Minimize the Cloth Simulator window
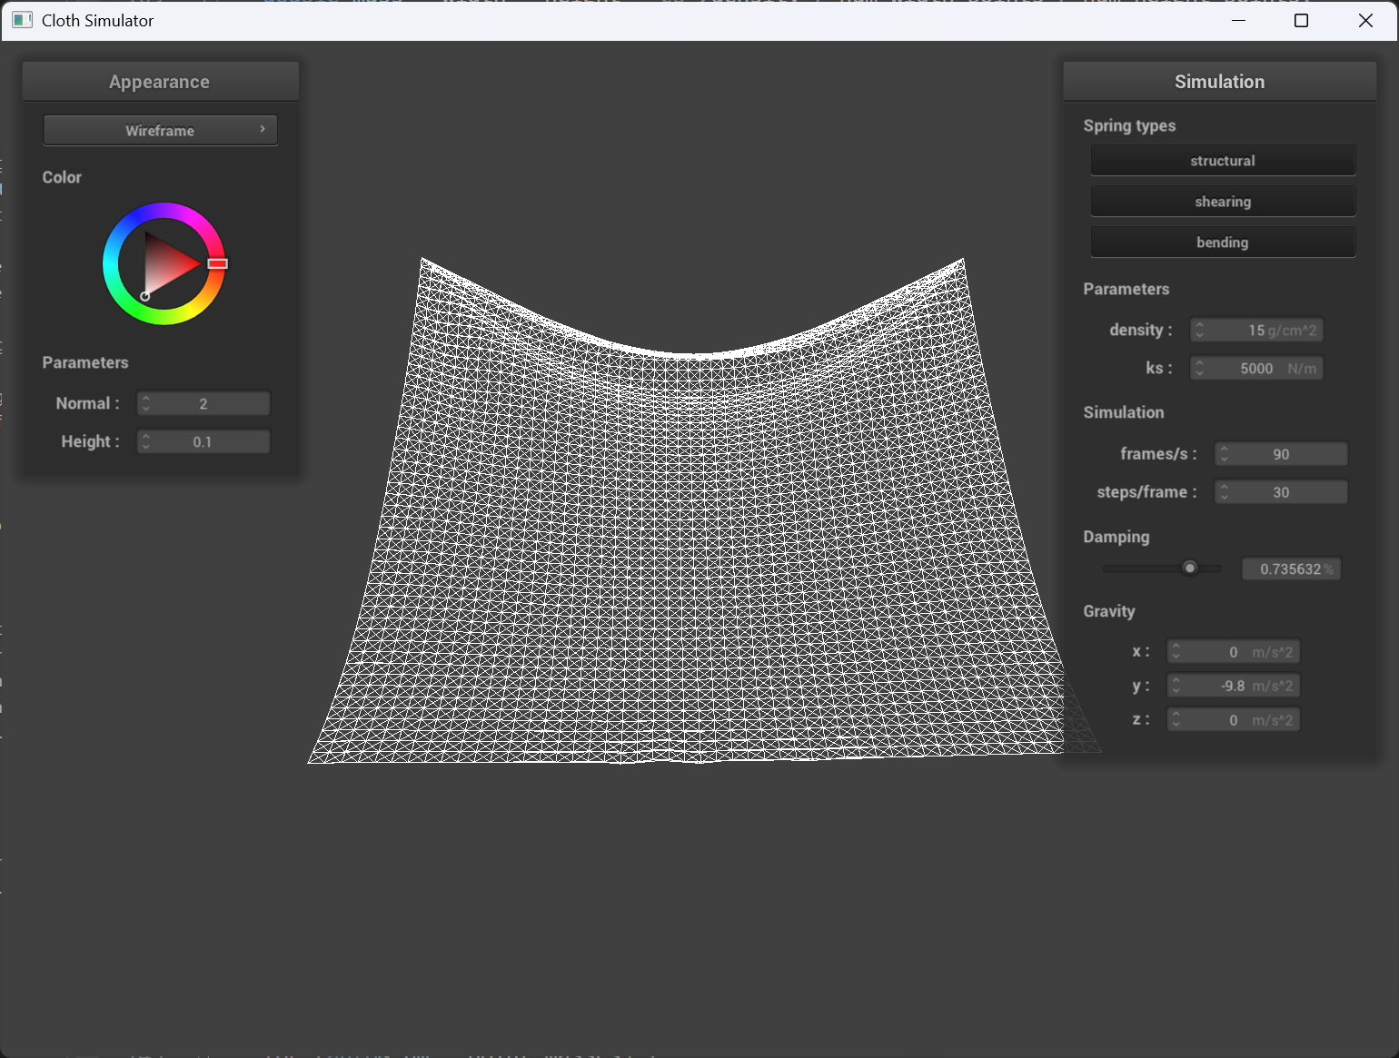This screenshot has width=1399, height=1058. (1238, 20)
